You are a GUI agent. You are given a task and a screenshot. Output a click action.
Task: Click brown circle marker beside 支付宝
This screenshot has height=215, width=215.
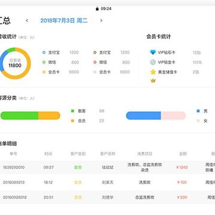95,53
